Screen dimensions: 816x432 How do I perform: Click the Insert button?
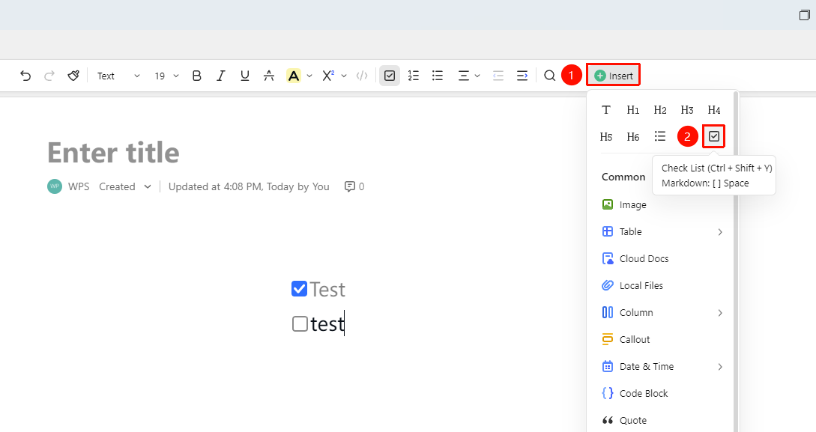pyautogui.click(x=614, y=76)
